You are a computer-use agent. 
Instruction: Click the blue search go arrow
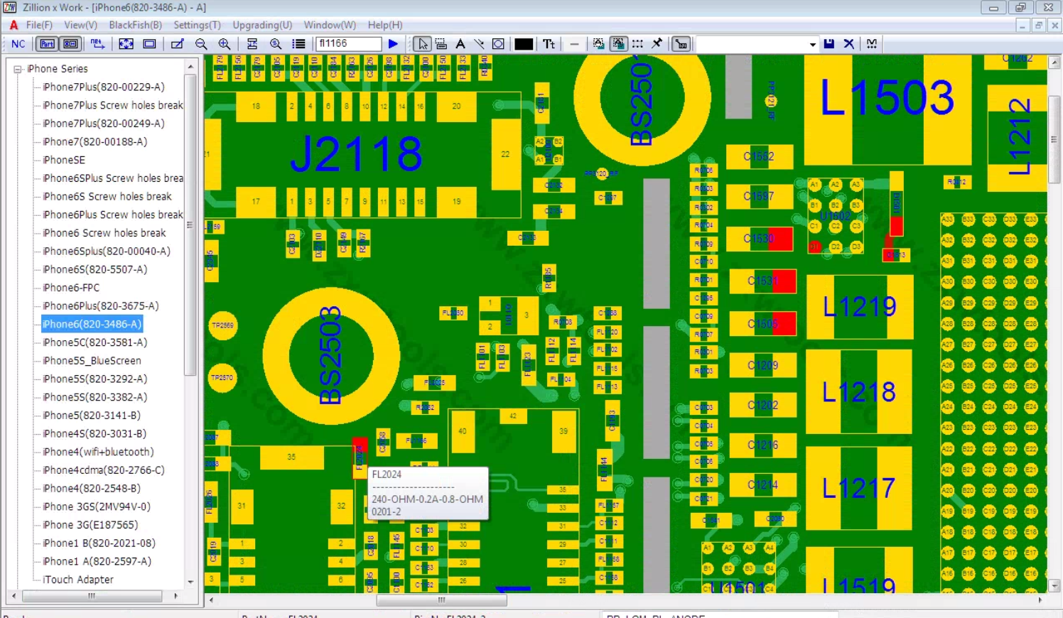393,44
